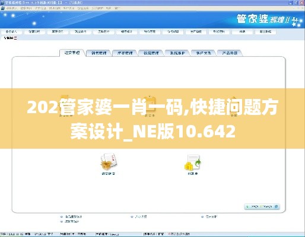Select the 系统维护 tab
The image size is (305, 237).
coord(177,53)
